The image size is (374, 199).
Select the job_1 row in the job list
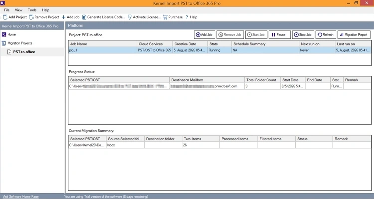tap(219, 50)
